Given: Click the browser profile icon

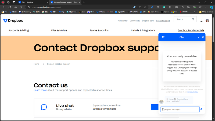Looking at the screenshot, I should tap(3, 2).
